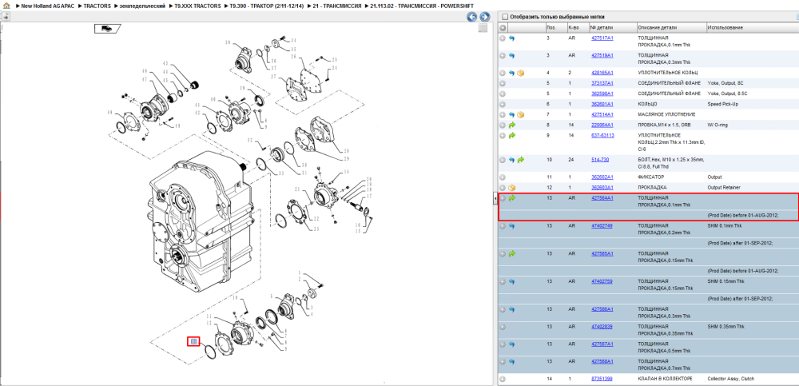Click the vehicle icon label above diagram

pos(107,29)
